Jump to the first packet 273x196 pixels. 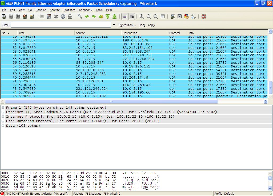108,16
